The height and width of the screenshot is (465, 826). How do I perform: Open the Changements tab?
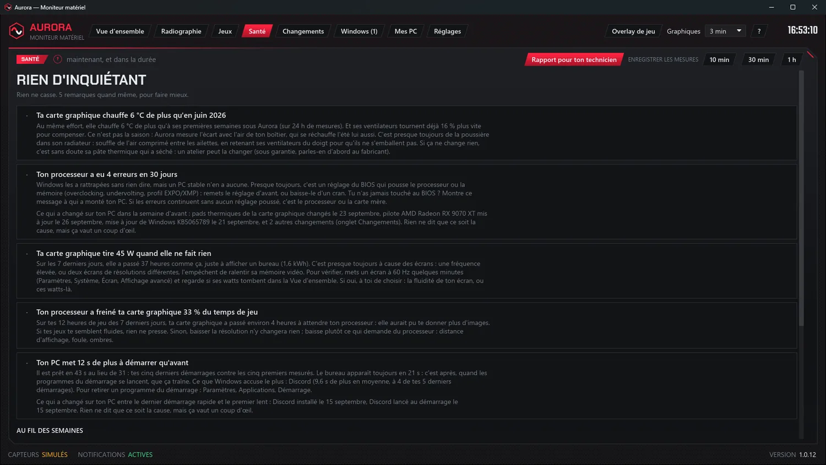tap(303, 31)
